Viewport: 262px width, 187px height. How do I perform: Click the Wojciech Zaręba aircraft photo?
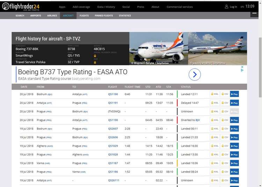[159, 48]
